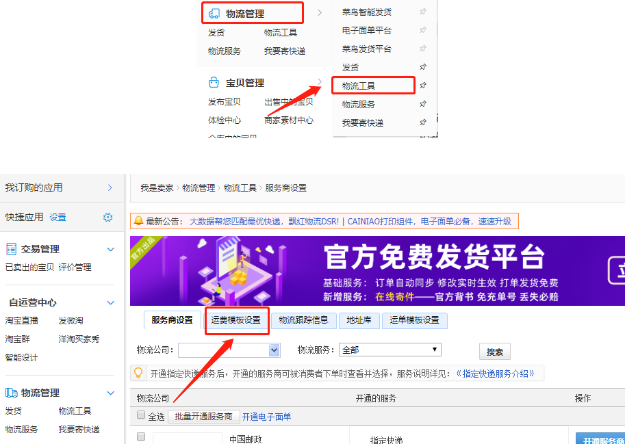Open the 物流服务 全部 dropdown

pos(390,350)
